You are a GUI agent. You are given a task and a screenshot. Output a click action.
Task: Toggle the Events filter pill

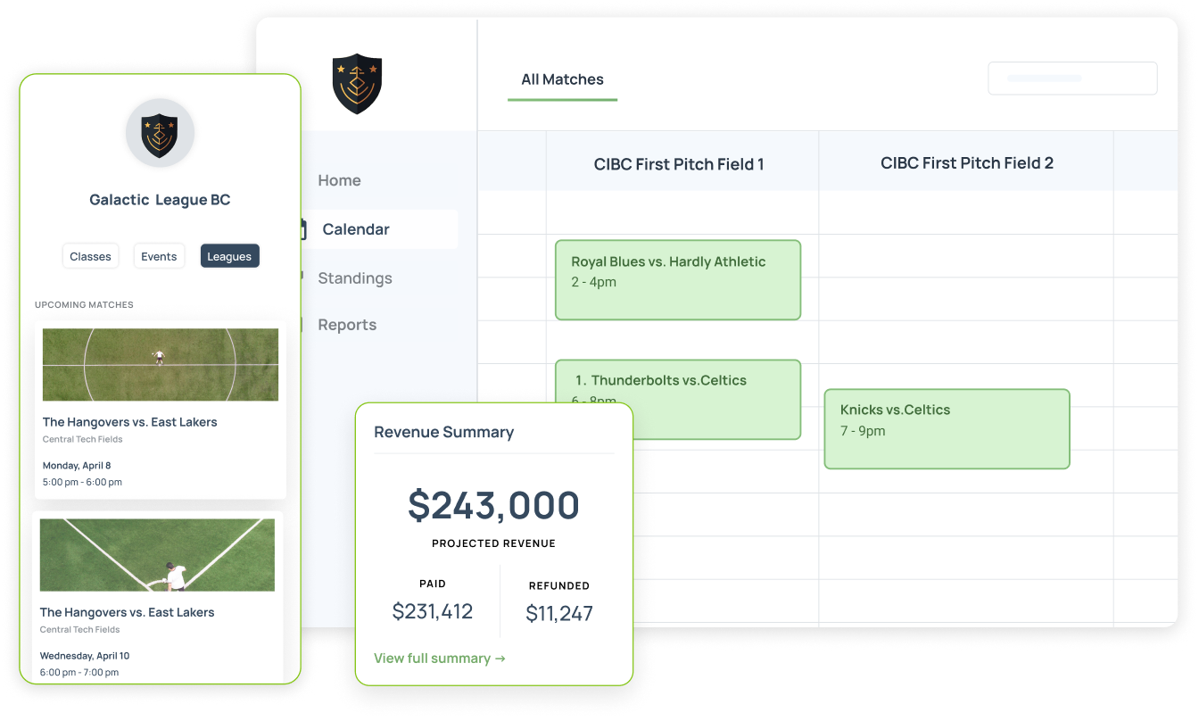click(159, 256)
